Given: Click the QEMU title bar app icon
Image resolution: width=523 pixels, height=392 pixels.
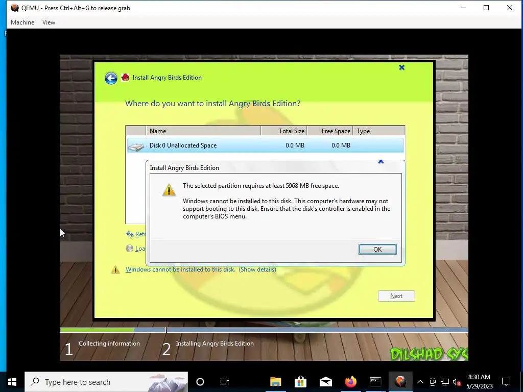Looking at the screenshot, I should point(15,8).
